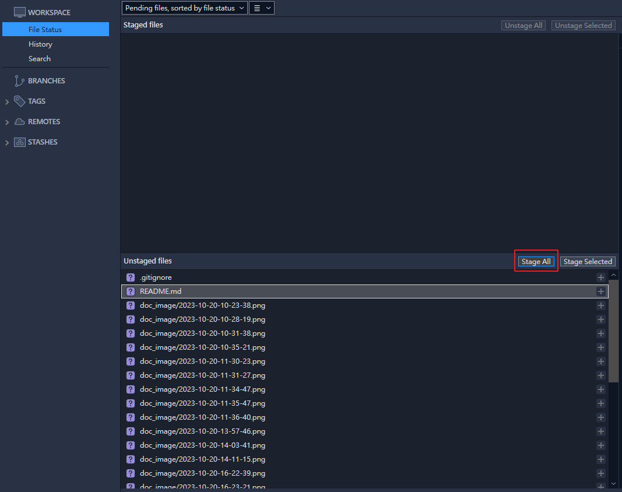Click the unknown-status icon next to .gitignore
622x492 pixels.
click(x=131, y=277)
